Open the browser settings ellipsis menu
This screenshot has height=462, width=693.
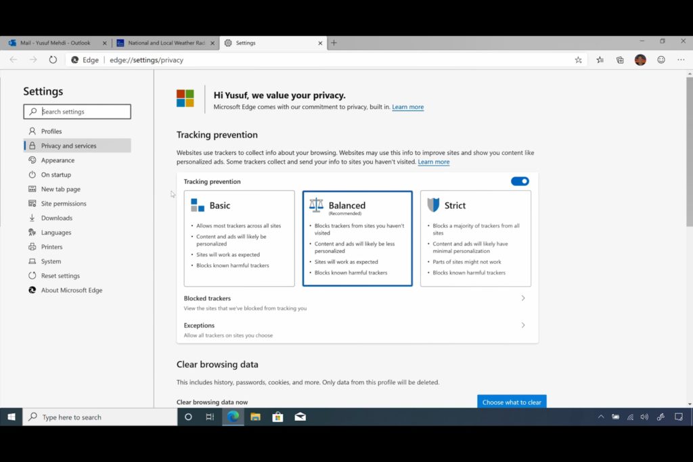click(x=681, y=60)
